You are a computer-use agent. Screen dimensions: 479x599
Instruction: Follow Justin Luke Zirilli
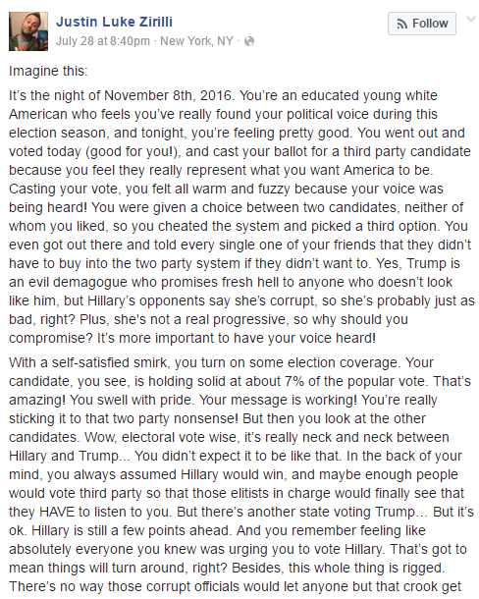click(x=422, y=24)
